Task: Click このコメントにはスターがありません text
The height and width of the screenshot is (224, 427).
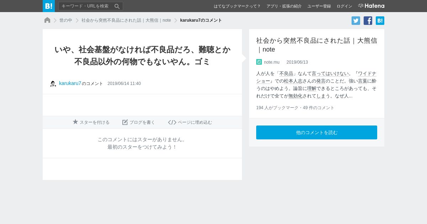Action: click(x=142, y=139)
